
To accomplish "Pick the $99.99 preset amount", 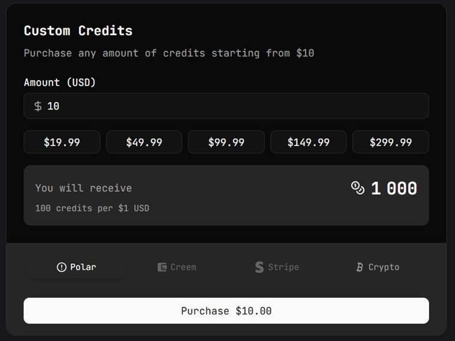I will (226, 143).
